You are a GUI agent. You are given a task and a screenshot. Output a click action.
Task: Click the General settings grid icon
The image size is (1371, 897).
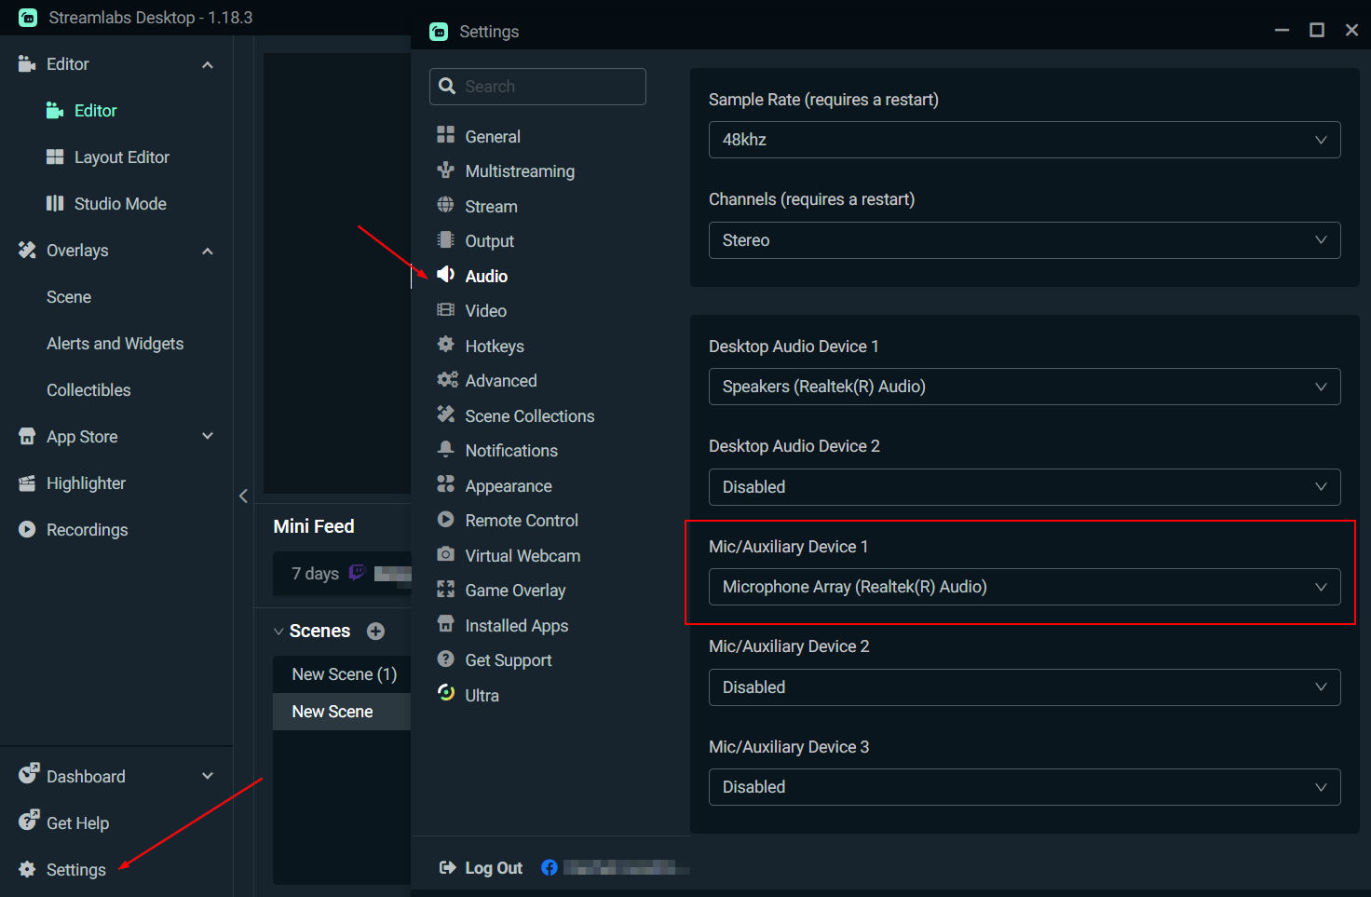(446, 135)
